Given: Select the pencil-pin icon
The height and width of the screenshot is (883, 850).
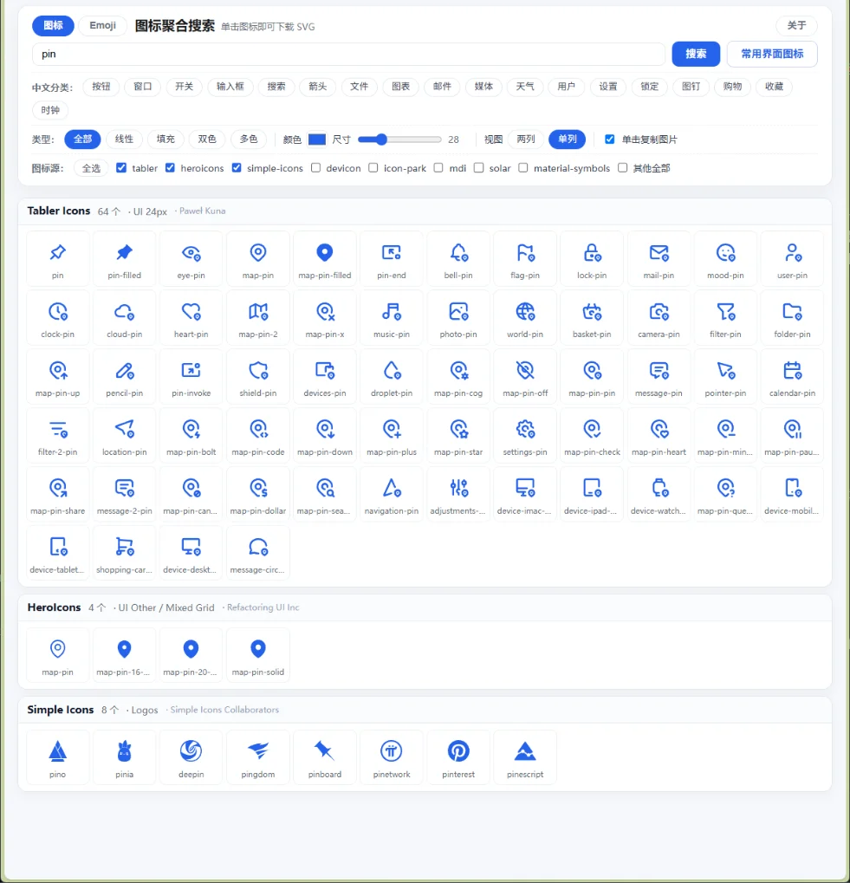Looking at the screenshot, I should [125, 376].
